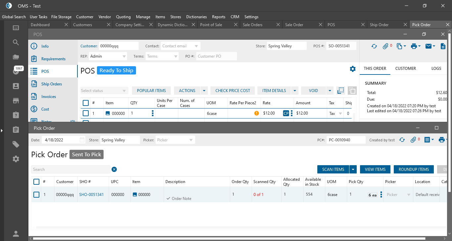Open the gear settings icon in left sidebar
The height and width of the screenshot is (241, 452).
(x=16, y=159)
